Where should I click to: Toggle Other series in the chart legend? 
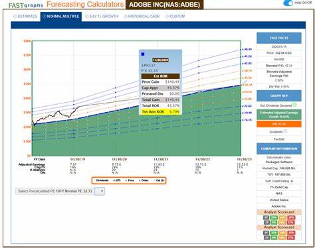[x=144, y=180]
